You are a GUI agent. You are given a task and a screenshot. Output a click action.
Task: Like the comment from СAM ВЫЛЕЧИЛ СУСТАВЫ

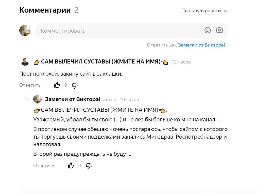[57, 85]
